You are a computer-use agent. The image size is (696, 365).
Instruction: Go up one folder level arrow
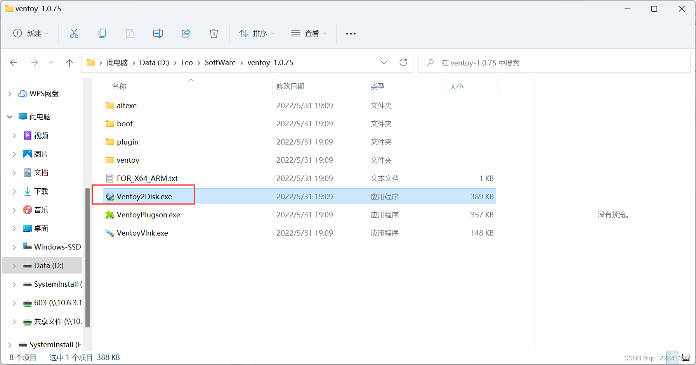pos(69,63)
